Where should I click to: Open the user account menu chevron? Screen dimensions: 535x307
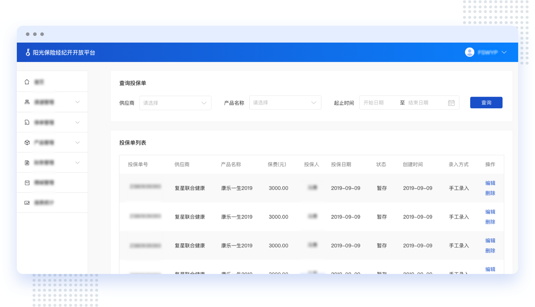[504, 52]
